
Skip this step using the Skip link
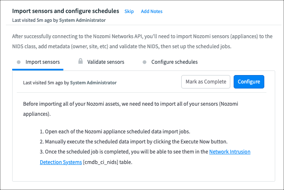129,11
